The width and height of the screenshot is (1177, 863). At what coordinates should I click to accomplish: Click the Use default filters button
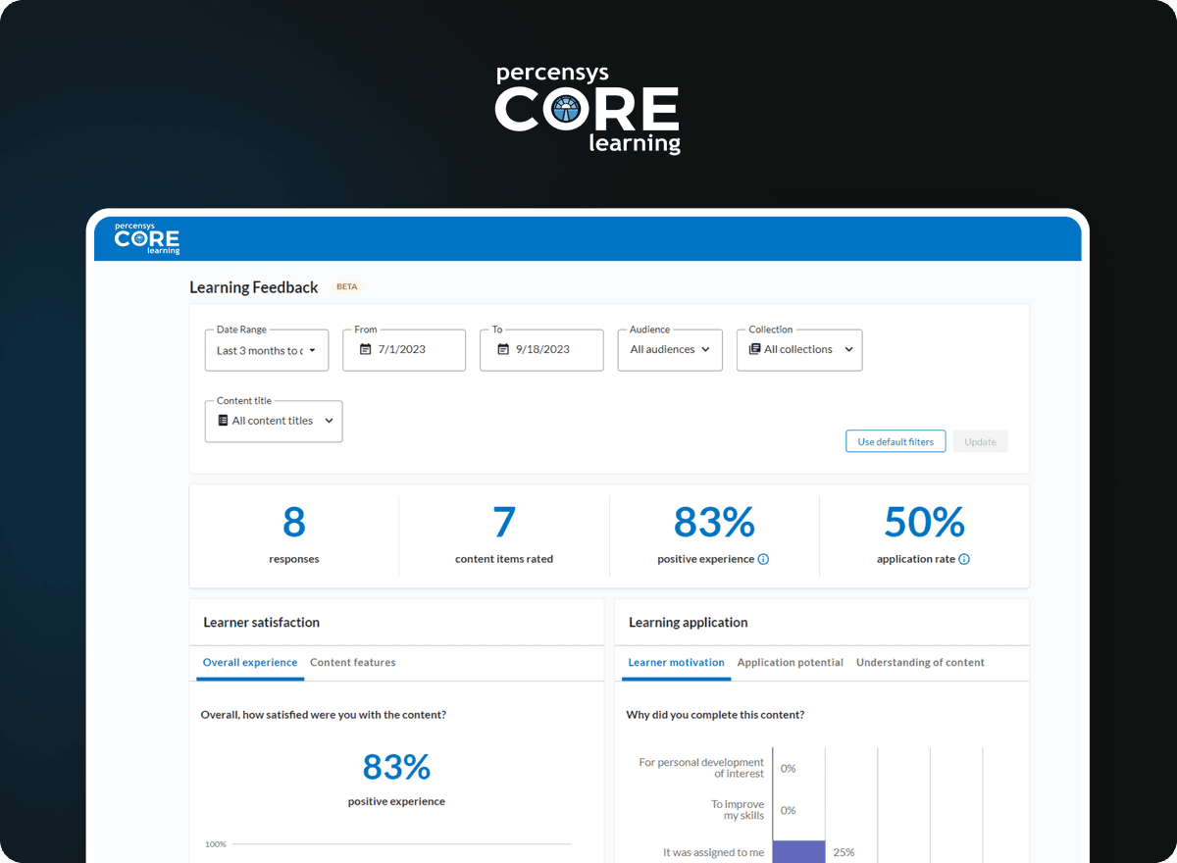(x=896, y=441)
